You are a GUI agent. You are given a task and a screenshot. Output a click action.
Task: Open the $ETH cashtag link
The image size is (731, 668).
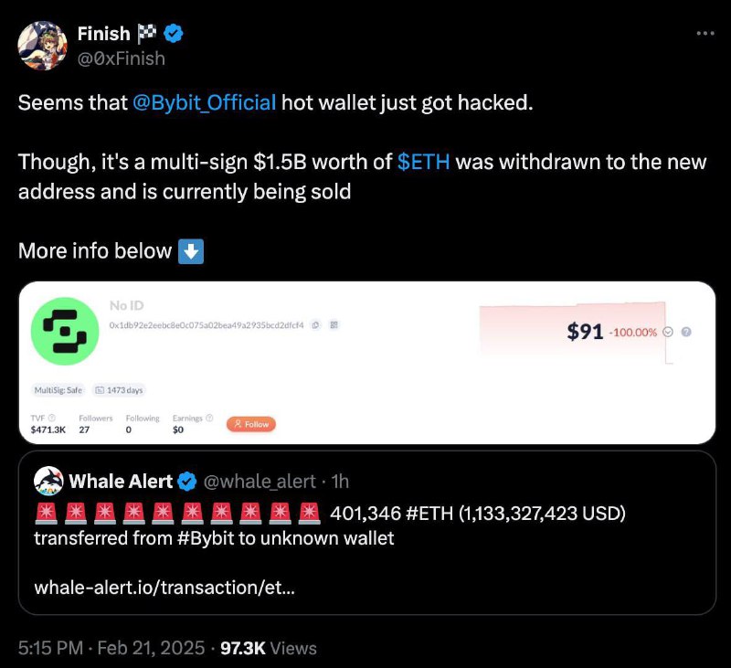coord(423,162)
